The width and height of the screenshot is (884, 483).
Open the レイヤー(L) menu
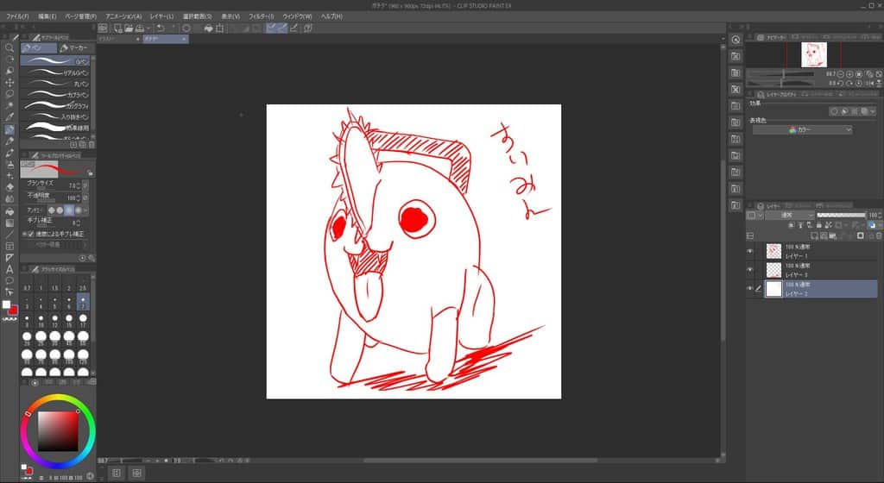click(161, 16)
